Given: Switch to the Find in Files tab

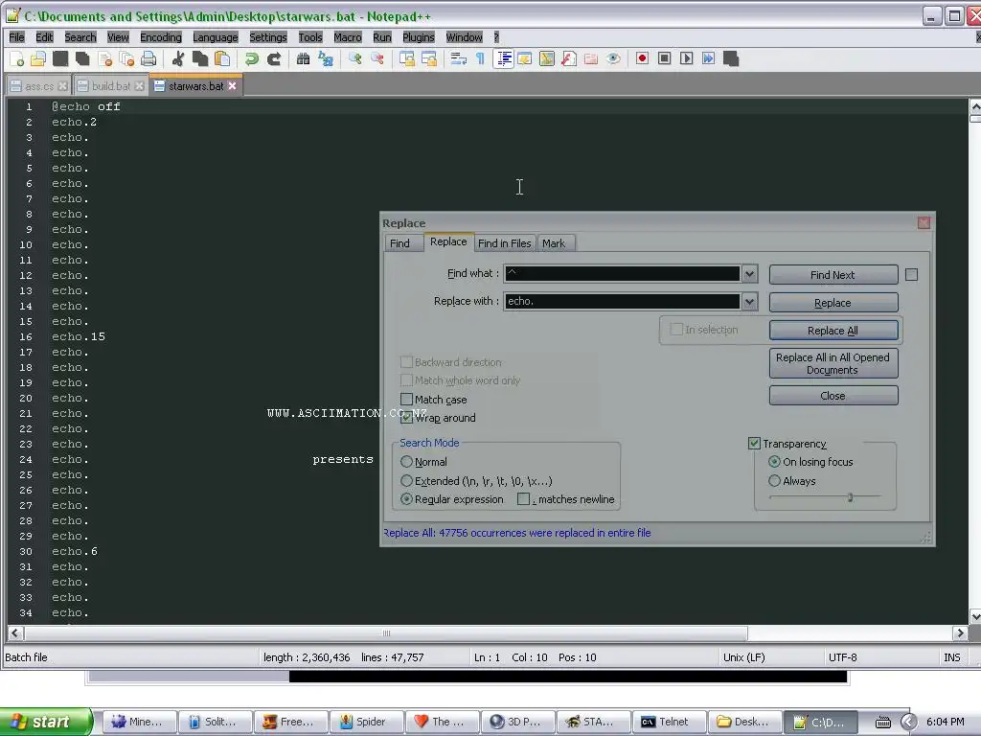Looking at the screenshot, I should 504,243.
